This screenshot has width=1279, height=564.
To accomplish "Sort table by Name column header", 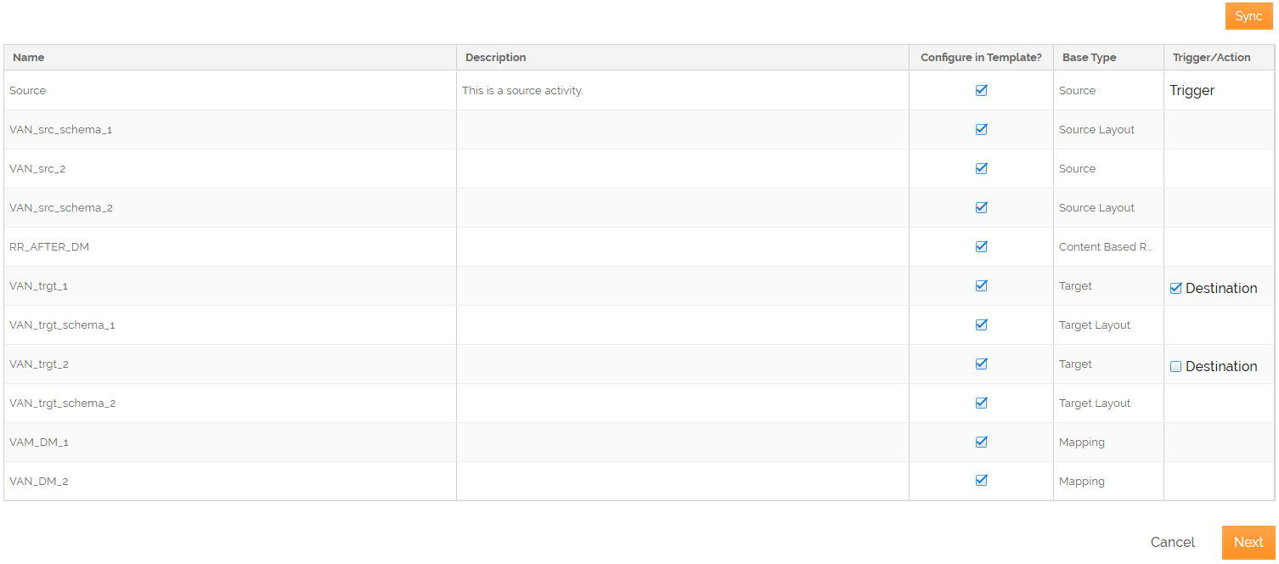I will click(x=29, y=58).
